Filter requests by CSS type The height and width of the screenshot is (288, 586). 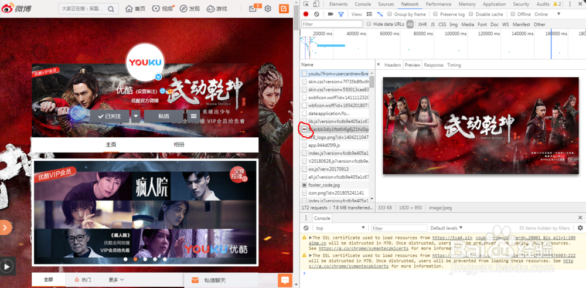click(x=442, y=24)
